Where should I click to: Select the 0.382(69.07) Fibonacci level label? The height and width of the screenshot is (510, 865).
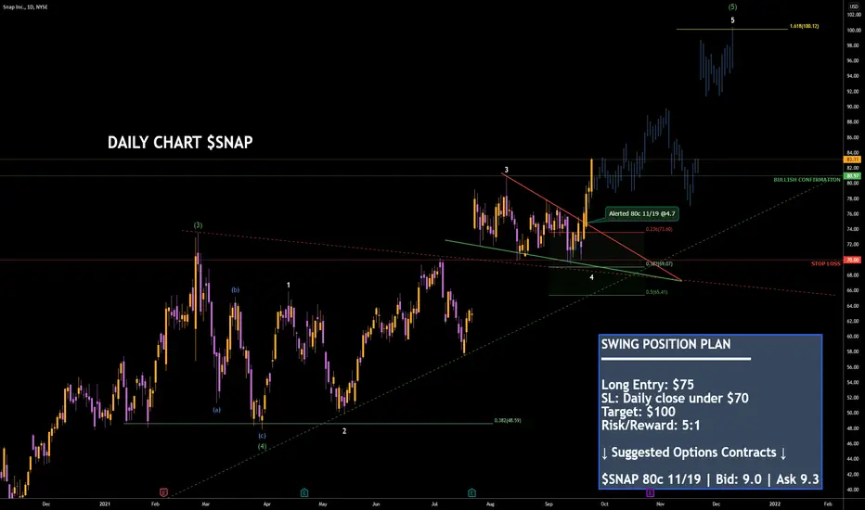point(659,263)
